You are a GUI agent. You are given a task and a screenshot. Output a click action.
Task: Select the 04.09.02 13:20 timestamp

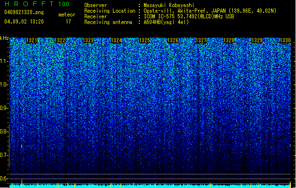(24, 21)
